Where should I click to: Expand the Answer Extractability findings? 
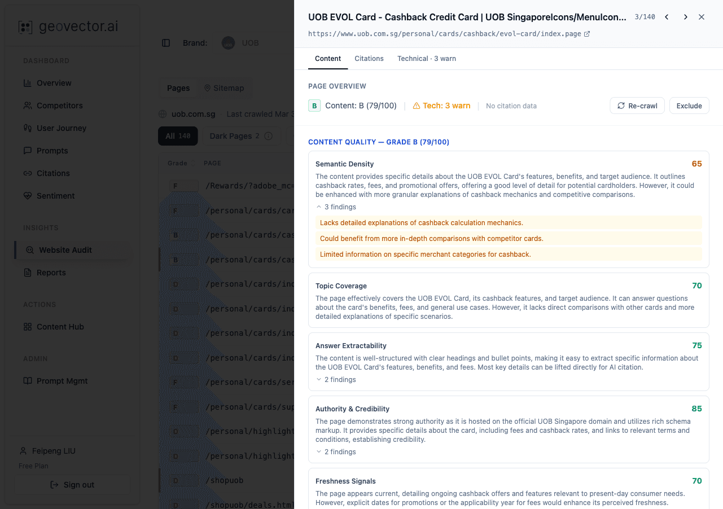point(335,379)
